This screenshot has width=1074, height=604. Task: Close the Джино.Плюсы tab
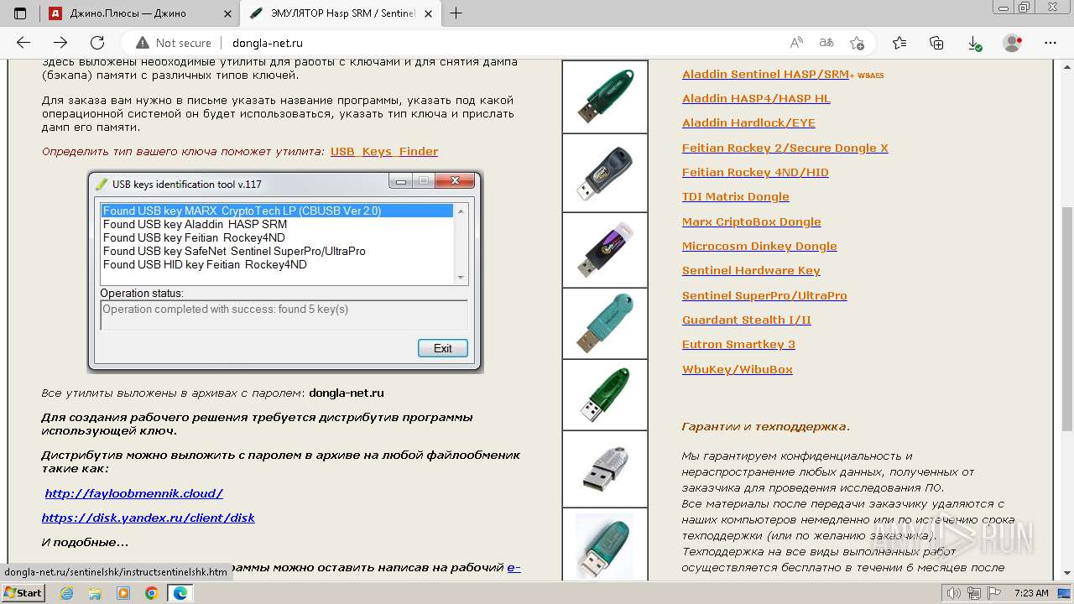pos(226,13)
